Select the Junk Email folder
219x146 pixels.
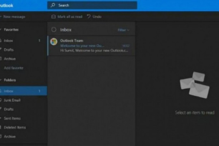(x=12, y=100)
